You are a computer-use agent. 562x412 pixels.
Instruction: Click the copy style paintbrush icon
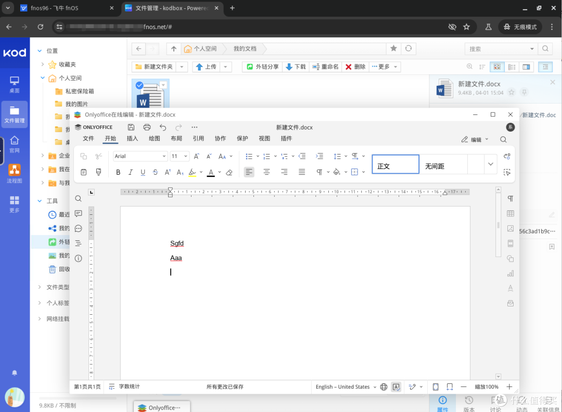[98, 172]
